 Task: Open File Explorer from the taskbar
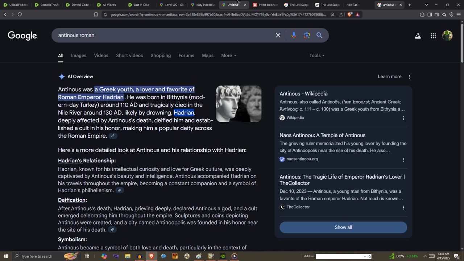(x=128, y=256)
